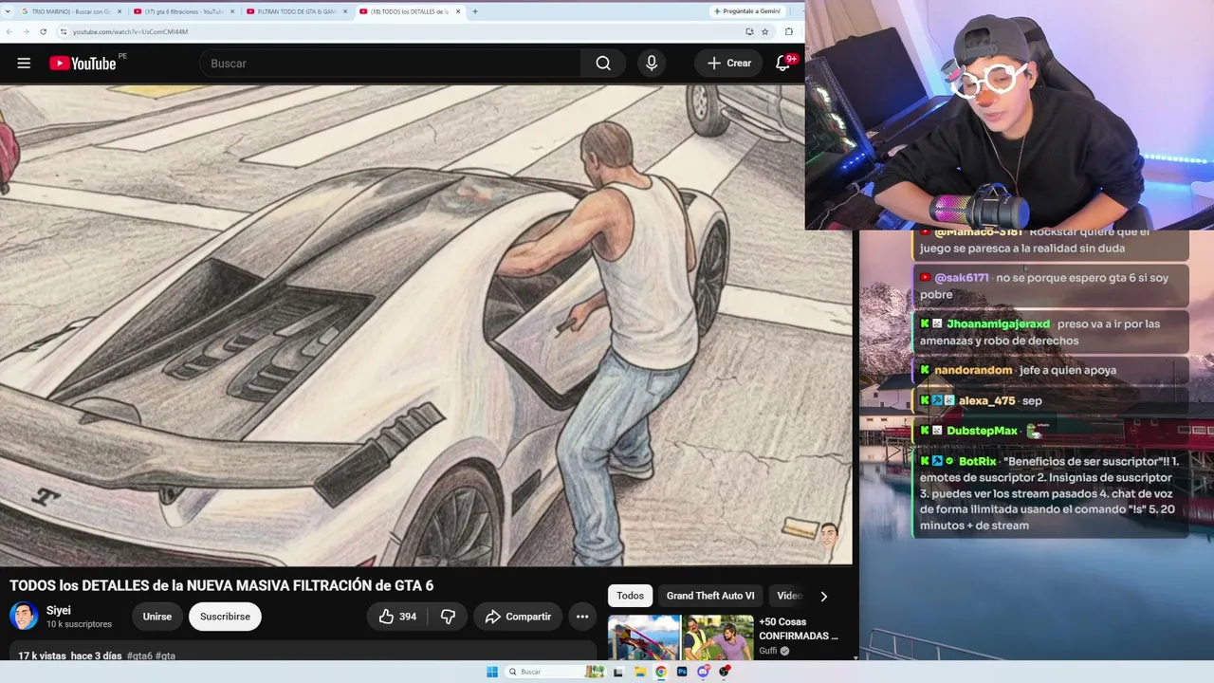1214x683 pixels.
Task: Click the '17 k vistas hace 3 días' text
Action: tap(70, 655)
